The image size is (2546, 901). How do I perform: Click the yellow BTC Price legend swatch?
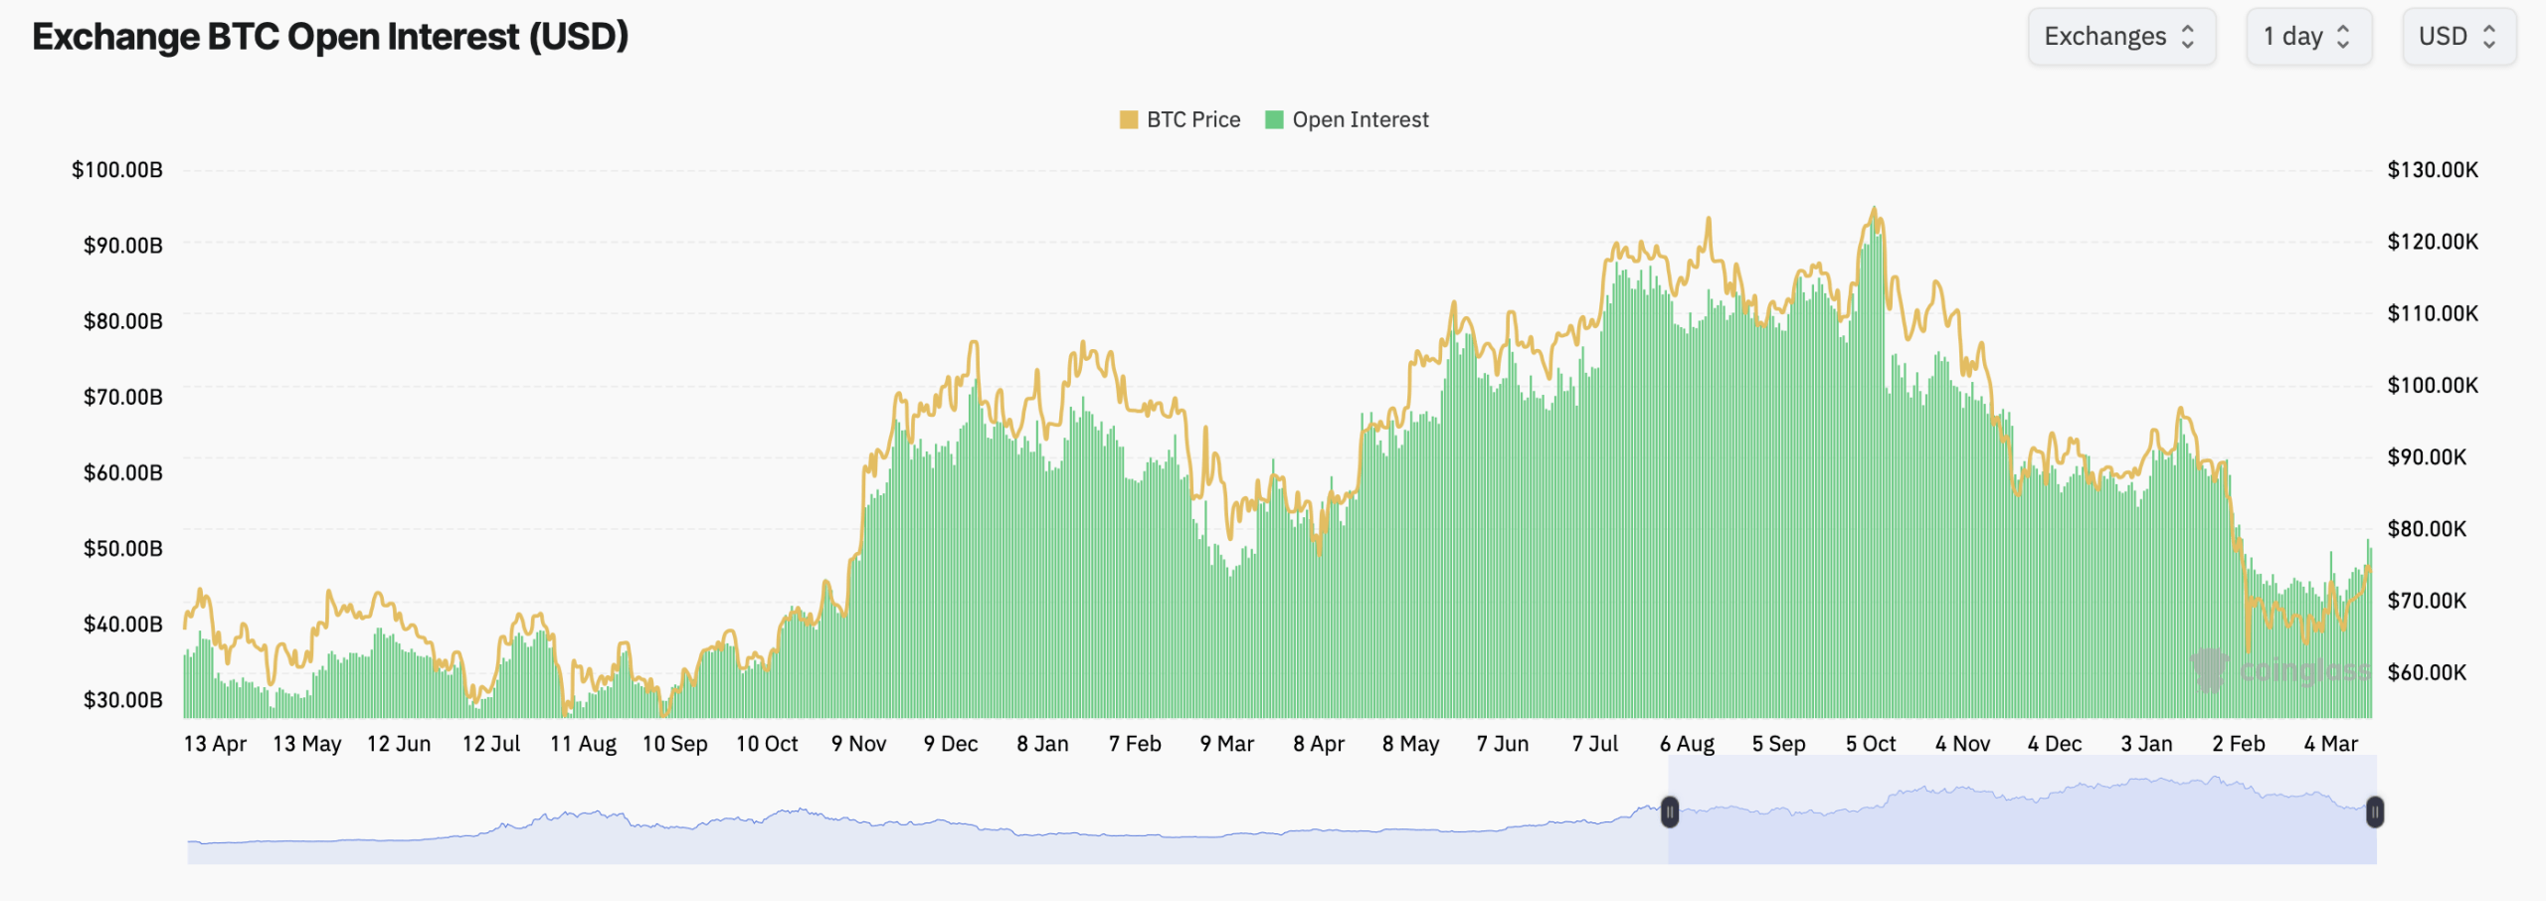(1127, 118)
